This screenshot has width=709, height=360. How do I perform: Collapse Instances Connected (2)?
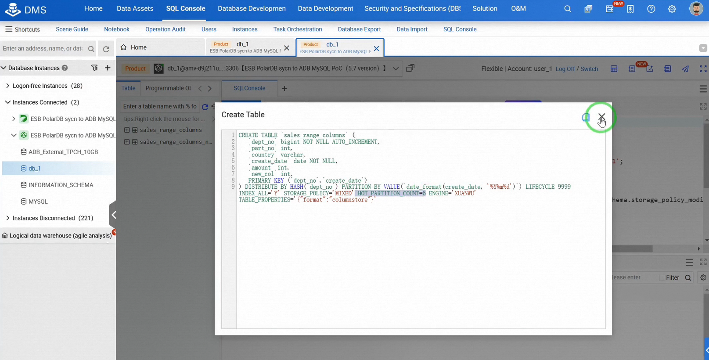7,102
